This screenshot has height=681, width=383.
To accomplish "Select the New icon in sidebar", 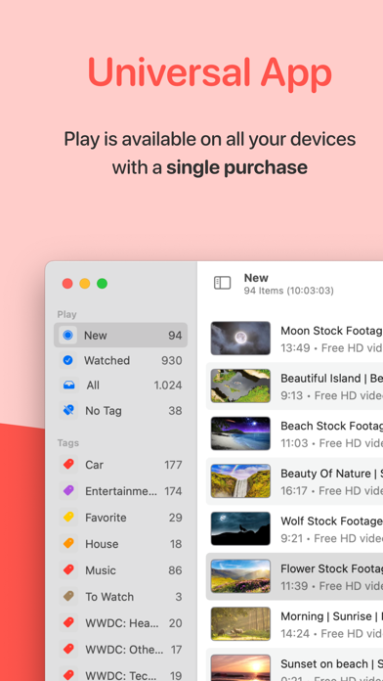I will pyautogui.click(x=67, y=336).
